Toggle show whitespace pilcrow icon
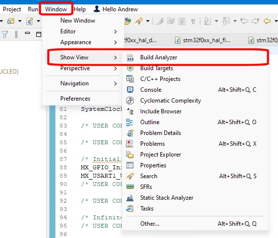This screenshot has width=278, height=238. (x=193, y=22)
